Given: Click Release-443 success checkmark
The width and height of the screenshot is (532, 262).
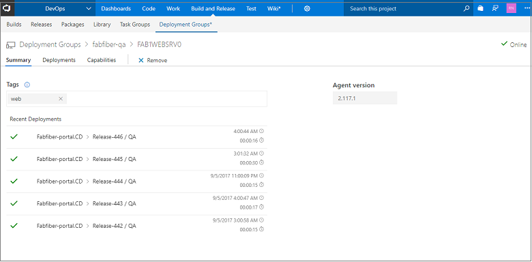Looking at the screenshot, I should click(x=14, y=203).
